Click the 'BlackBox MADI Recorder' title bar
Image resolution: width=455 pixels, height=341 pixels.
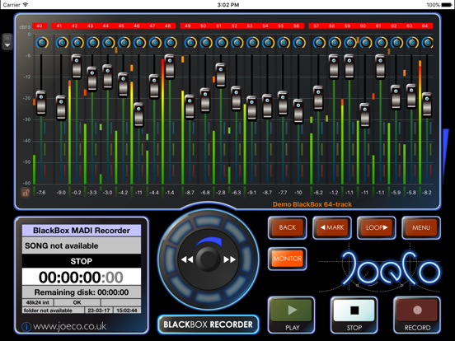click(82, 231)
